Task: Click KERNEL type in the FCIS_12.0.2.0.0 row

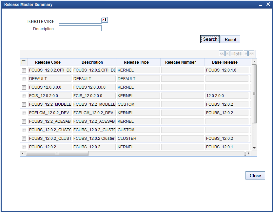Action: coord(138,96)
